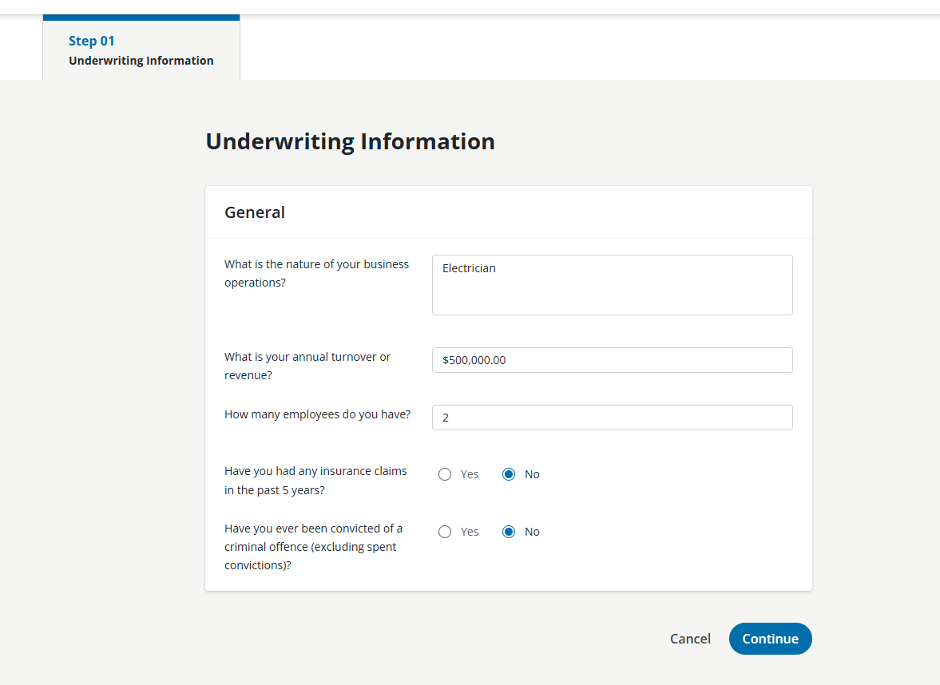Click the large Underwriting Information page title
Viewport: 940px width, 685px height.
click(x=350, y=141)
